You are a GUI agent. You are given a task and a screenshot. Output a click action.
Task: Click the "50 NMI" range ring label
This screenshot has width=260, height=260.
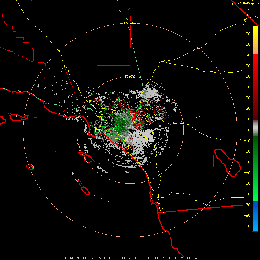click(130, 77)
